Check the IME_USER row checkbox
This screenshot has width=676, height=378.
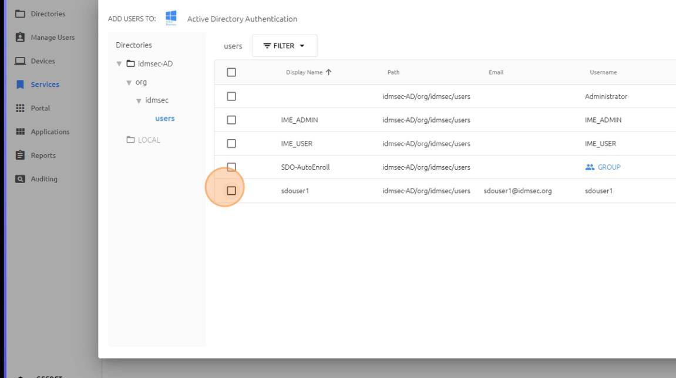tap(231, 144)
